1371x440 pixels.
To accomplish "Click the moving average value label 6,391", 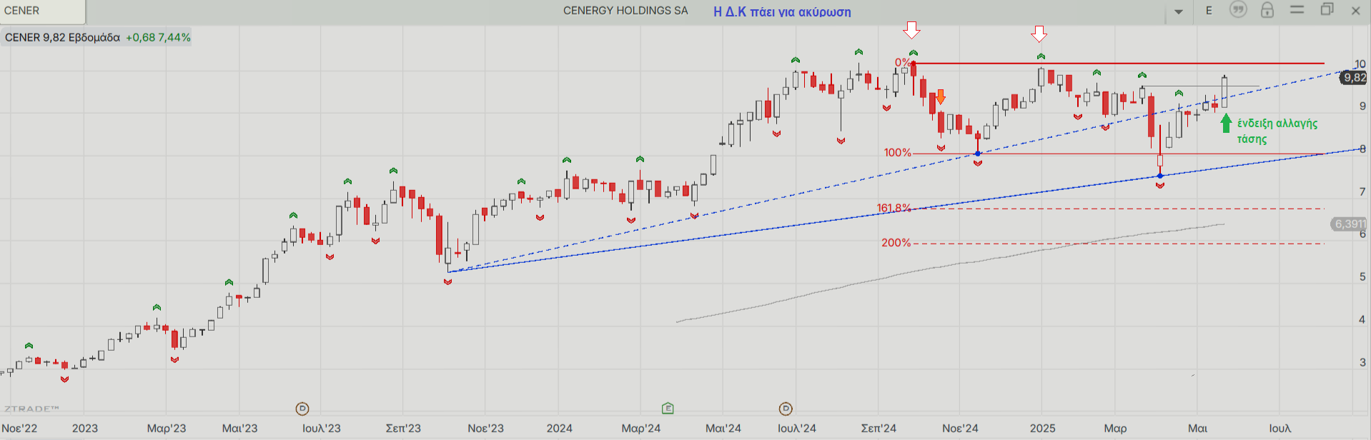I will pos(1350,224).
